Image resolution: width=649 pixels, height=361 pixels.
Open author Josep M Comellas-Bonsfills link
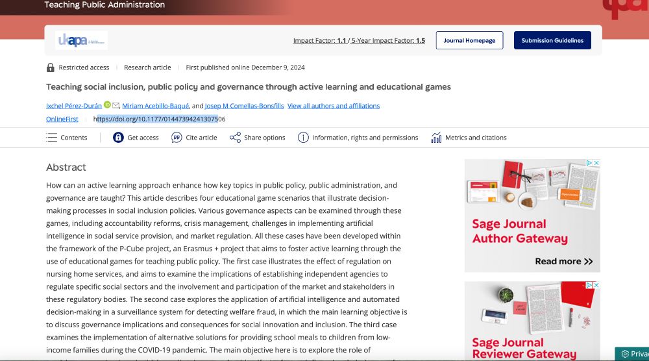(x=244, y=106)
